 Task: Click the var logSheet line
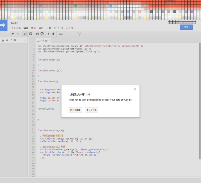point(64,49)
